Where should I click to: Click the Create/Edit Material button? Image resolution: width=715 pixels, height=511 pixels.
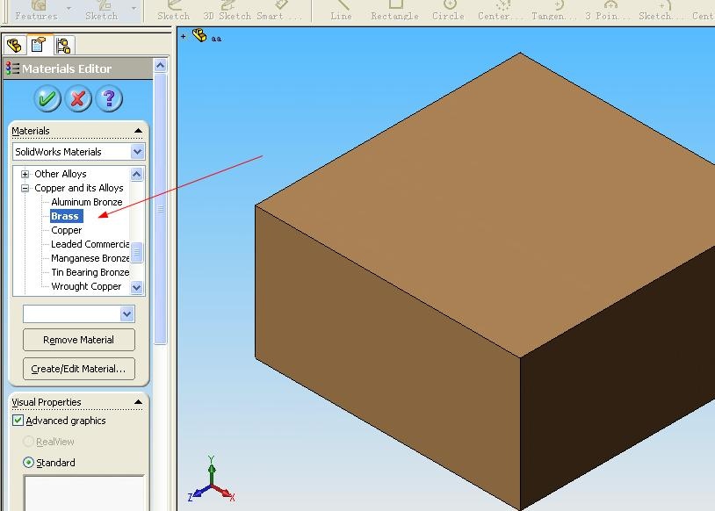[x=79, y=369]
